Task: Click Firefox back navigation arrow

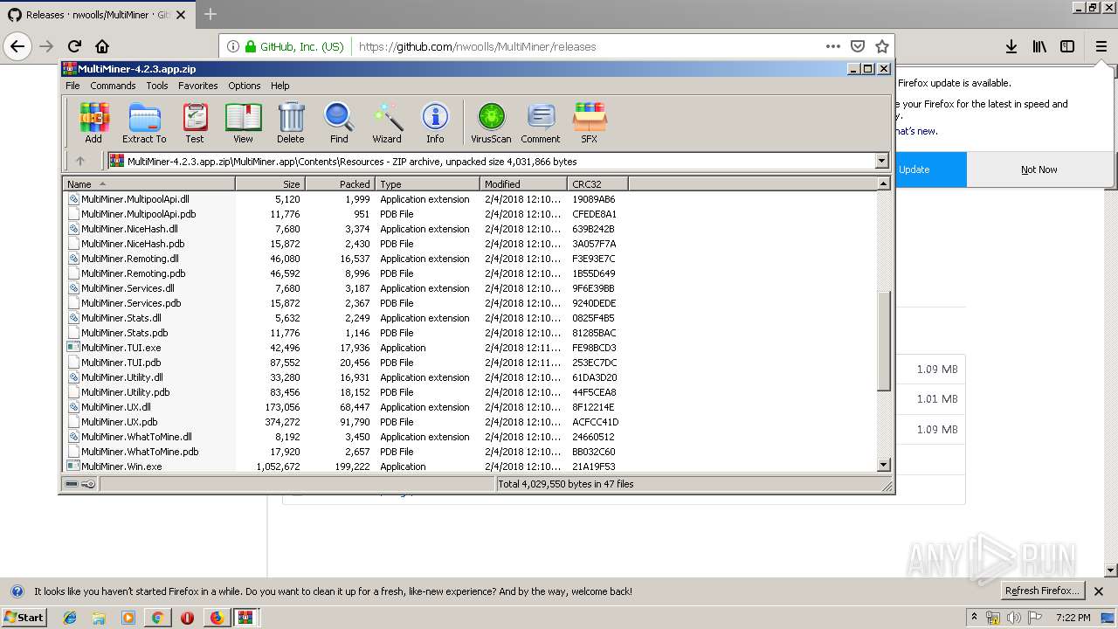Action: (17, 46)
